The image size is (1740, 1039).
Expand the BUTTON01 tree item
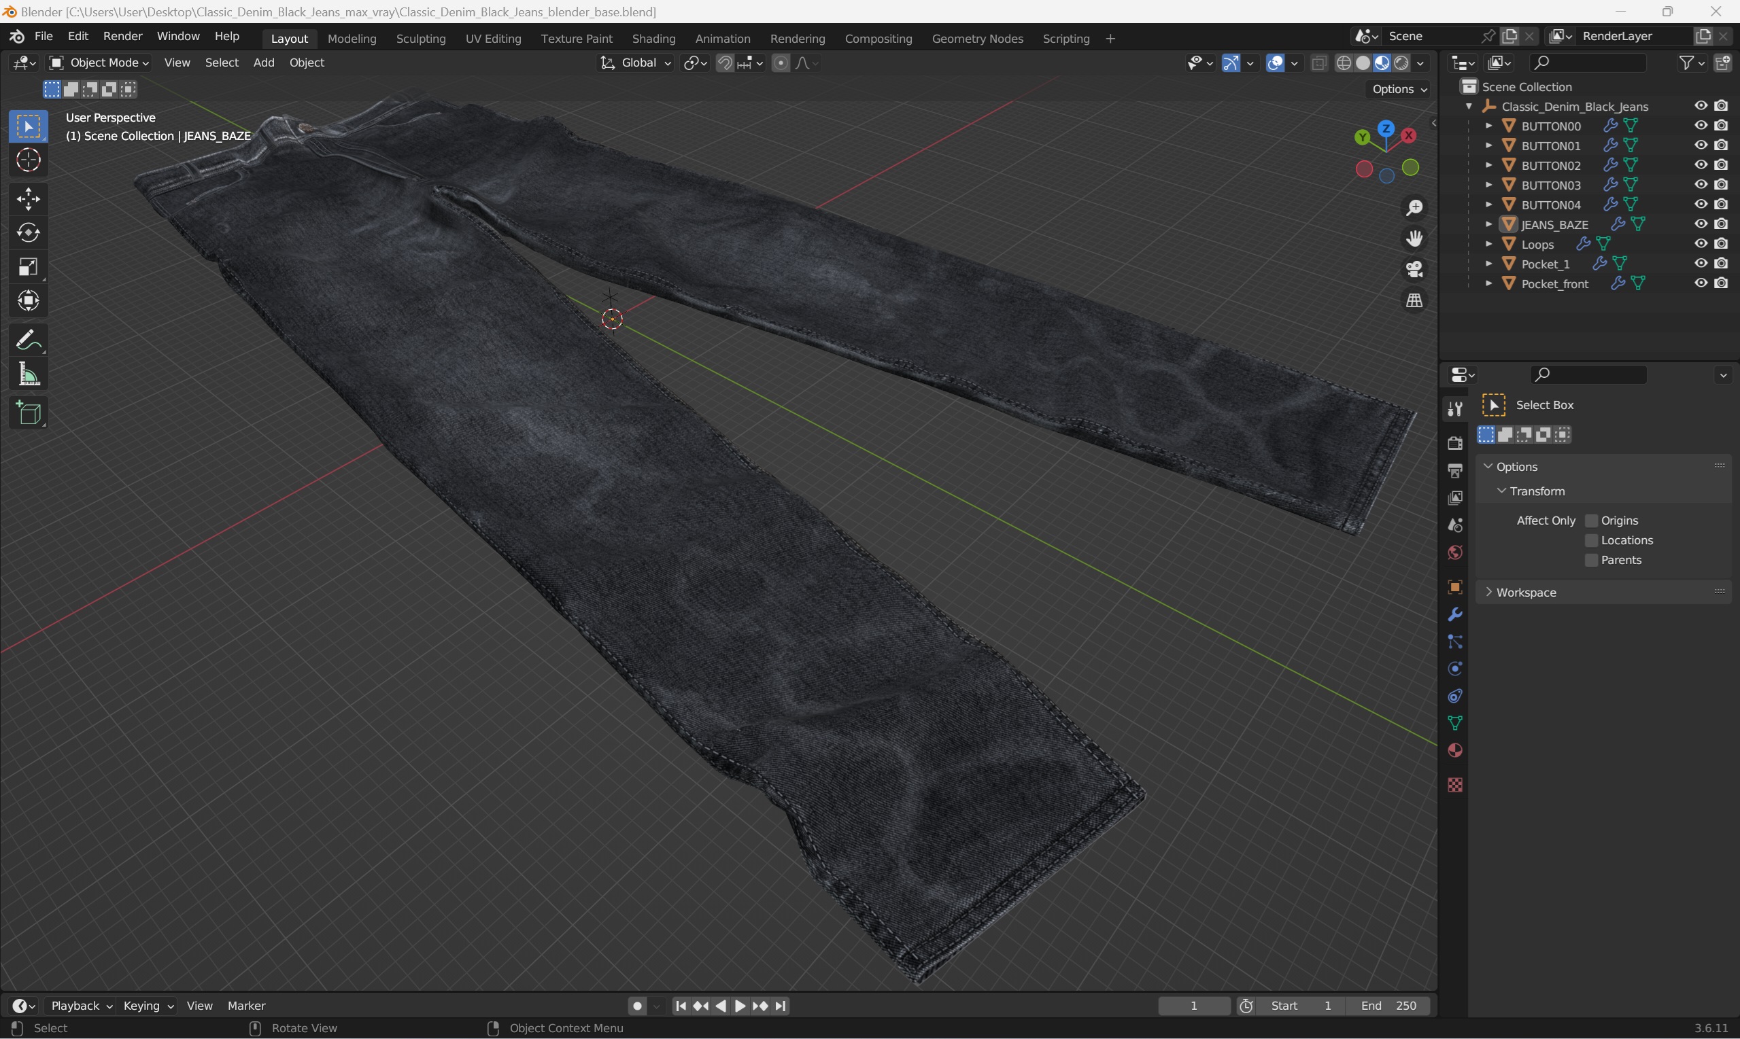(1488, 145)
